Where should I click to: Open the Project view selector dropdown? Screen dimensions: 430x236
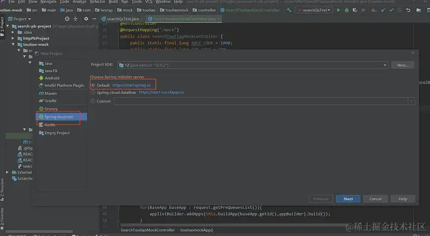click(20, 19)
